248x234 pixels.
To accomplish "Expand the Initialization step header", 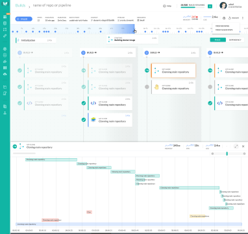I will 36,40.
